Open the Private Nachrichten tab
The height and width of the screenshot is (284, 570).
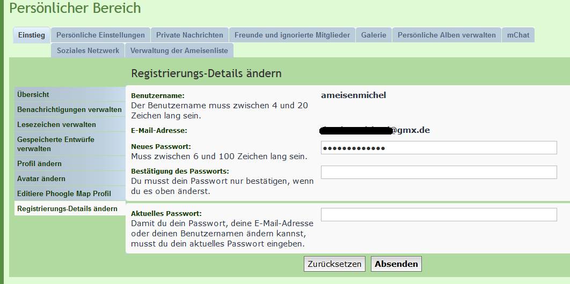pos(189,35)
